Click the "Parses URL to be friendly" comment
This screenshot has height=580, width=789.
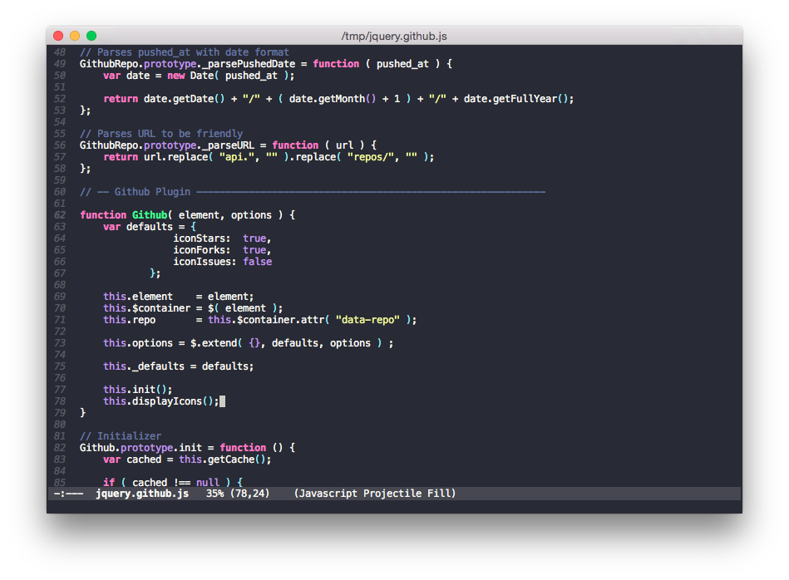coord(161,133)
